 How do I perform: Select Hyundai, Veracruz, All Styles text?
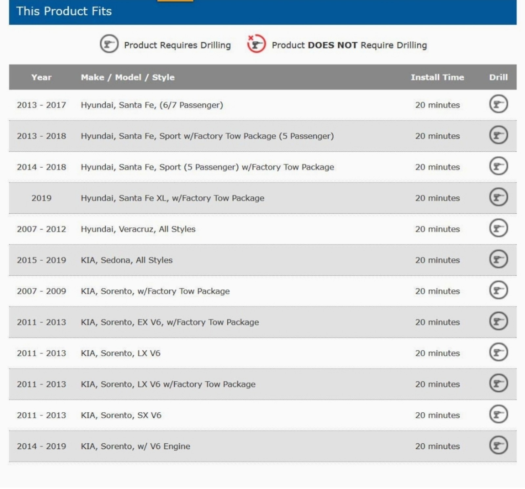138,229
